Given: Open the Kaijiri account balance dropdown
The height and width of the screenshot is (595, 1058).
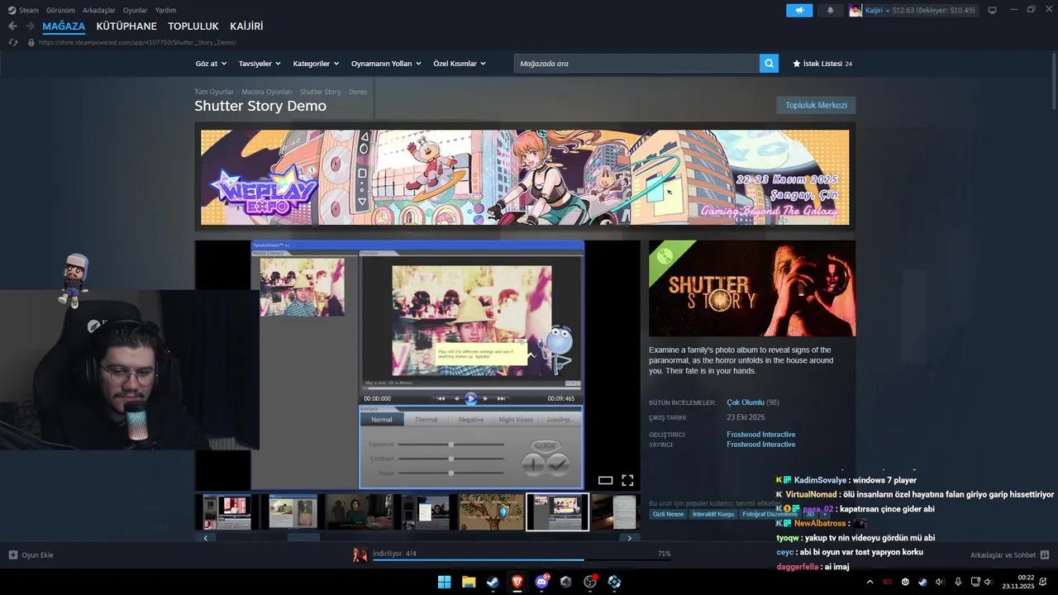Looking at the screenshot, I should coord(921,10).
